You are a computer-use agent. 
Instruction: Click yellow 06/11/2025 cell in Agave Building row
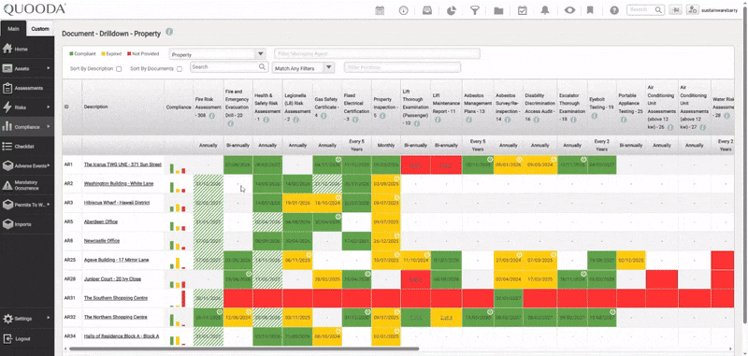point(297,260)
